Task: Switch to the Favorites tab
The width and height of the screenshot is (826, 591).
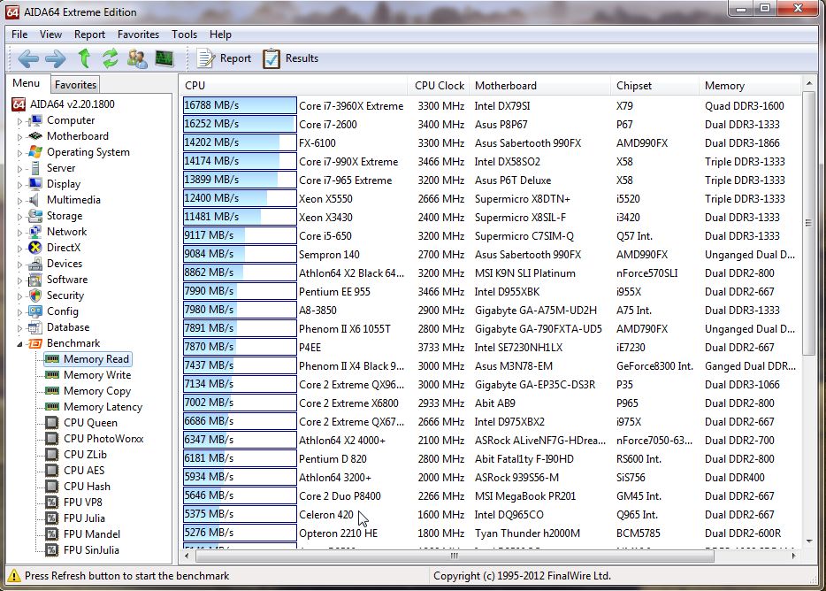Action: 74,83
